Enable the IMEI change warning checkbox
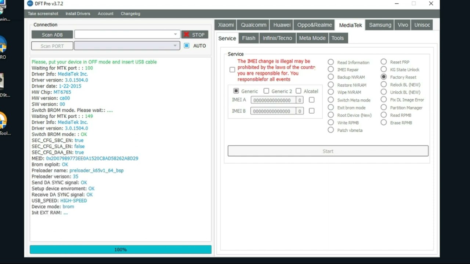Image resolution: width=470 pixels, height=264 pixels. 232,70
